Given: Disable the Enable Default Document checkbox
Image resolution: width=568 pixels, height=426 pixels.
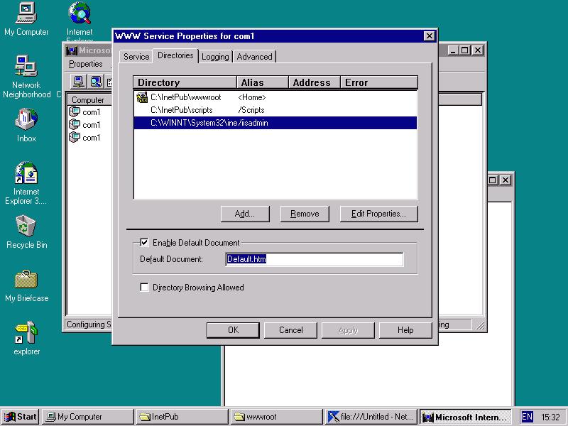Looking at the screenshot, I should point(145,243).
